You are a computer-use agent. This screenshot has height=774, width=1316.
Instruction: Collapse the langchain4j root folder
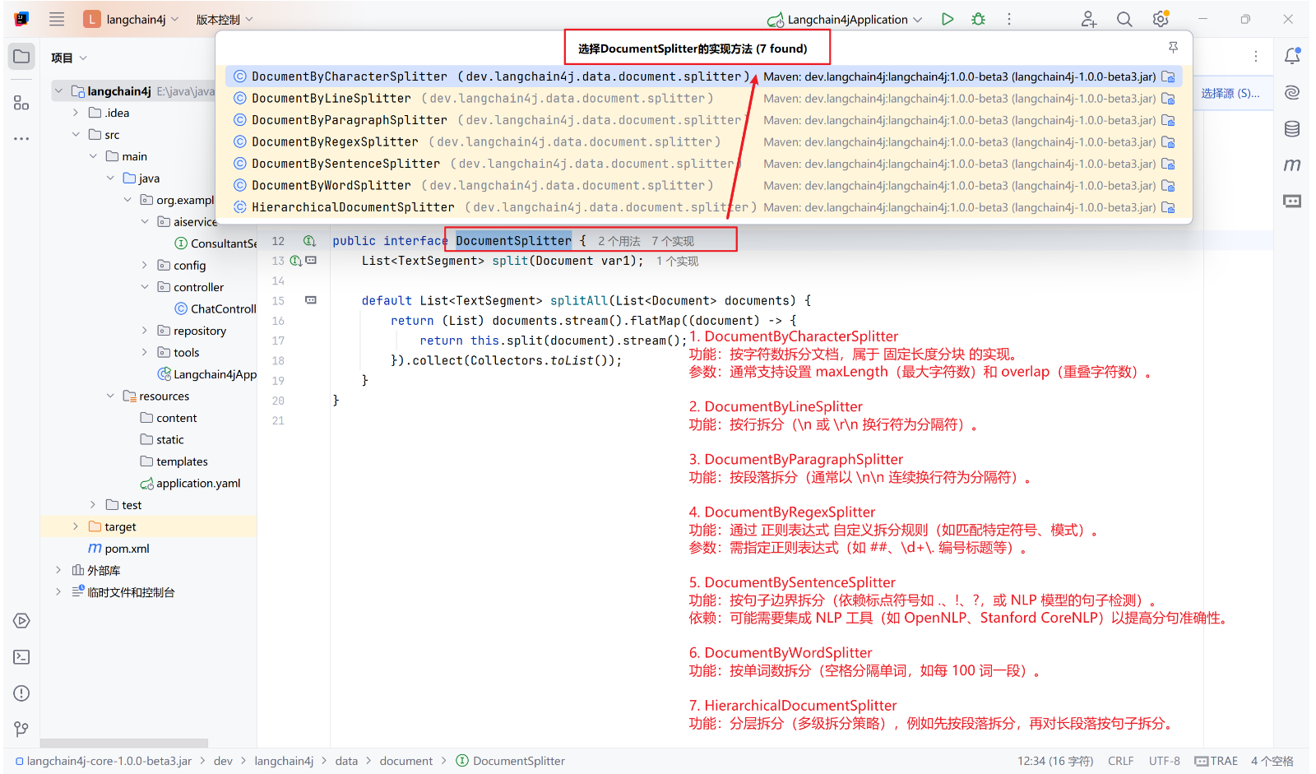coord(58,91)
